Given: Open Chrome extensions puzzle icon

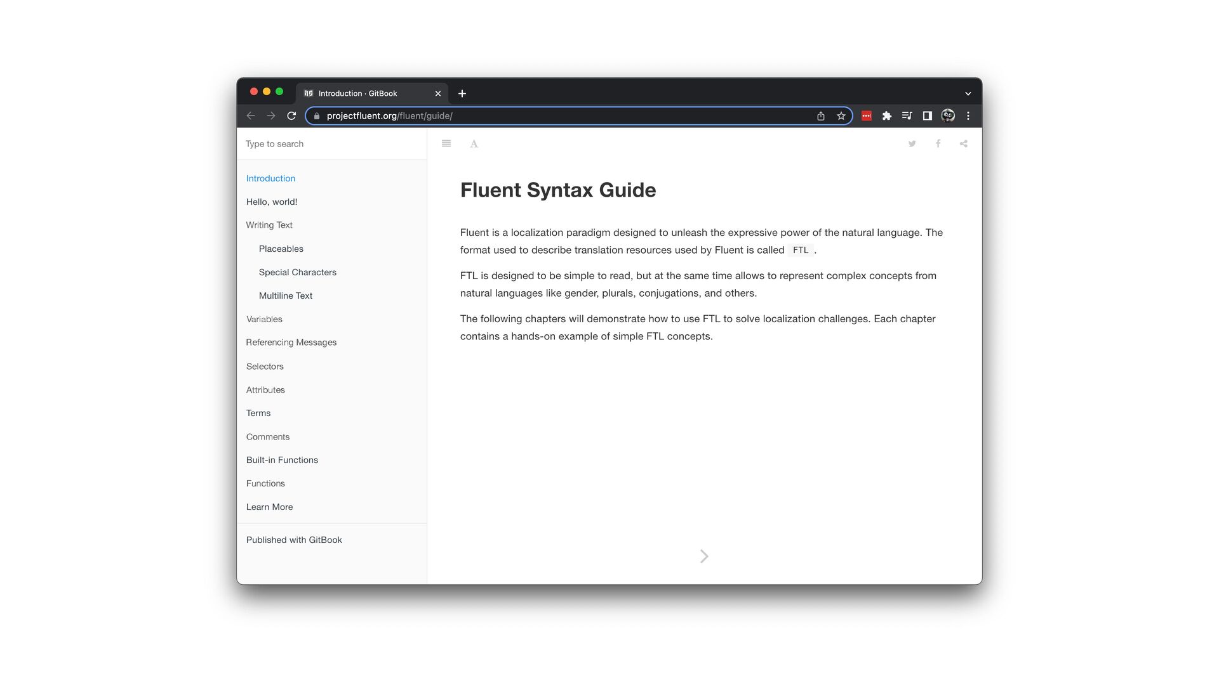Looking at the screenshot, I should click(x=887, y=116).
